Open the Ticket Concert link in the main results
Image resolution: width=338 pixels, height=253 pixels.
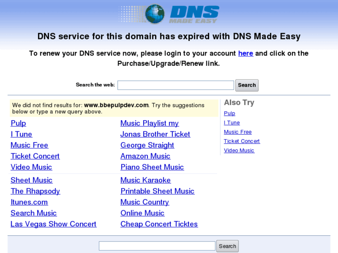pyautogui.click(x=35, y=156)
